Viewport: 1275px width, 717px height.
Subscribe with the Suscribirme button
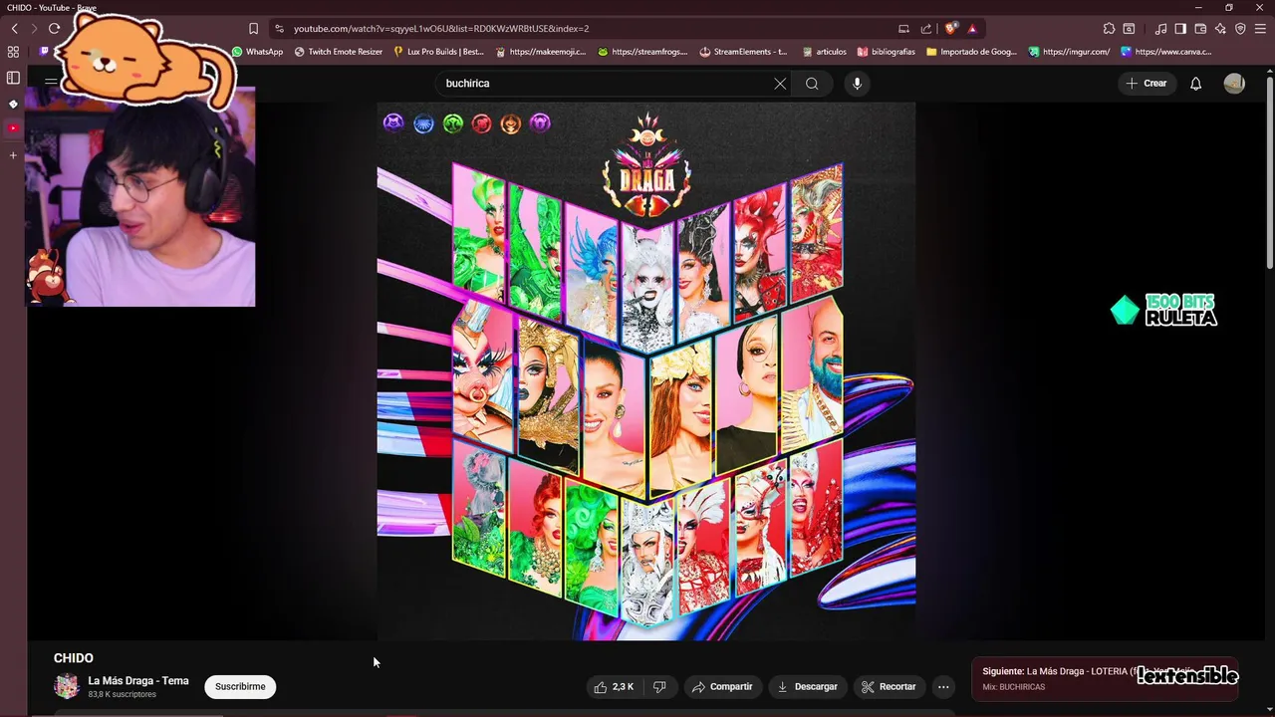(x=240, y=686)
